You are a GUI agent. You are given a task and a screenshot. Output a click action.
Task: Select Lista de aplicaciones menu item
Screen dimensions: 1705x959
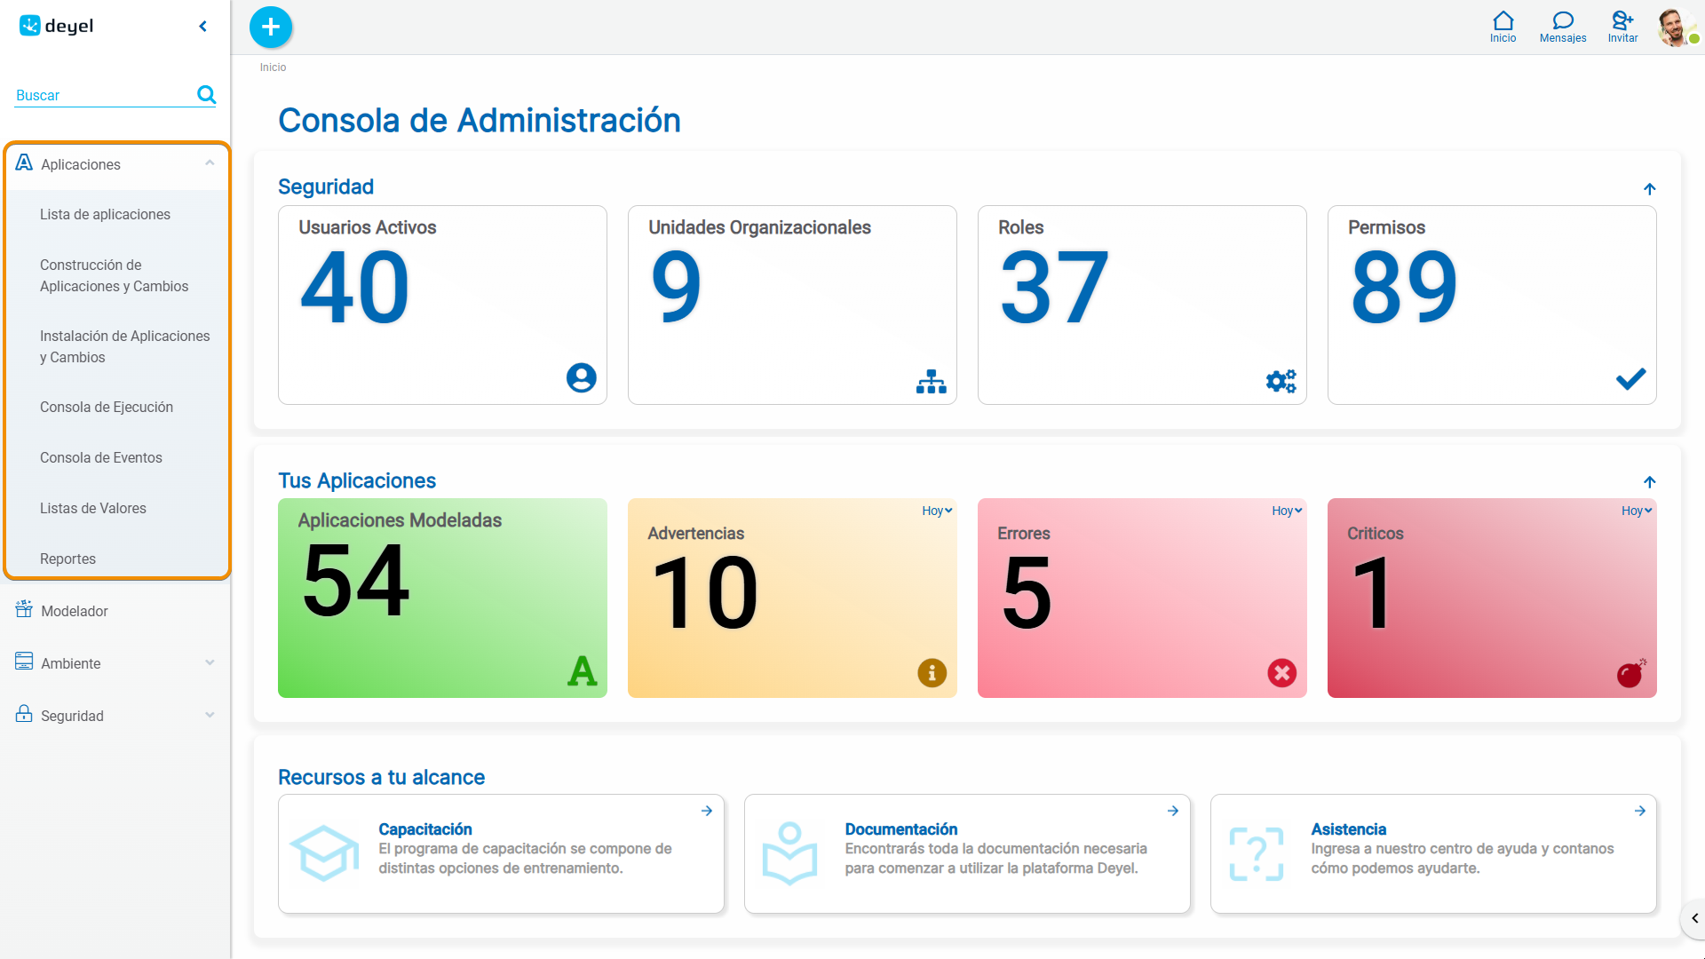(105, 214)
